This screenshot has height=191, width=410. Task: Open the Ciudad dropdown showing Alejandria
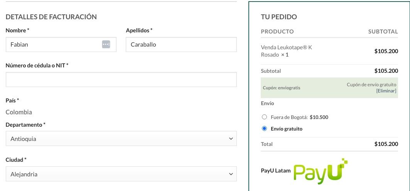[x=121, y=174]
